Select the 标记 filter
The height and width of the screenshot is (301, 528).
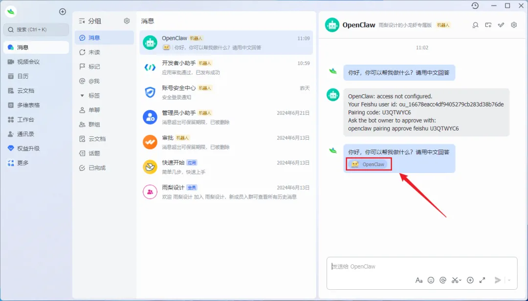coord(105,66)
